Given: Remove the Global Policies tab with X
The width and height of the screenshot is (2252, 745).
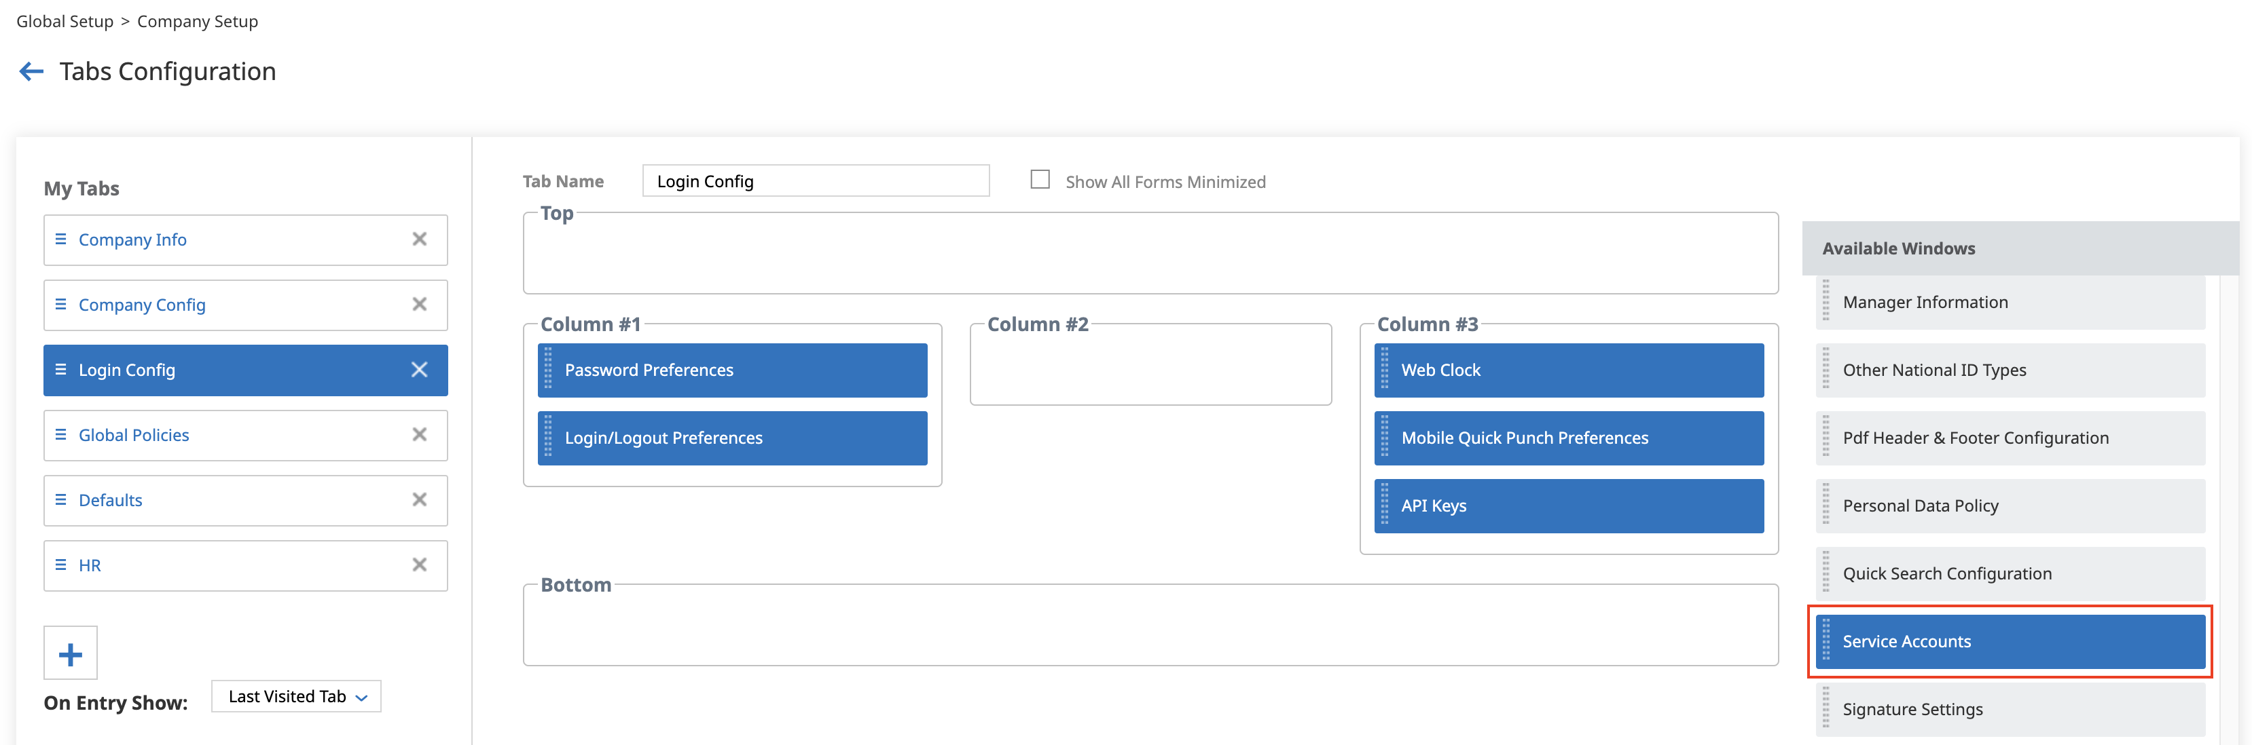Looking at the screenshot, I should [x=420, y=435].
